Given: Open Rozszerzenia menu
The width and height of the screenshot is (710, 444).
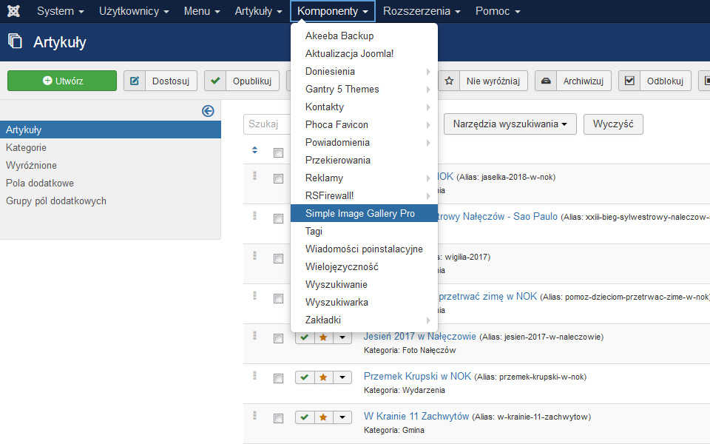Looking at the screenshot, I should point(422,11).
